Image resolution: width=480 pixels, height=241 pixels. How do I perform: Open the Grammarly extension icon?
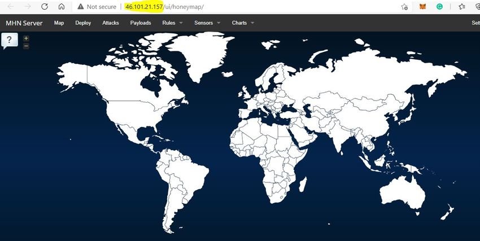coord(439,6)
